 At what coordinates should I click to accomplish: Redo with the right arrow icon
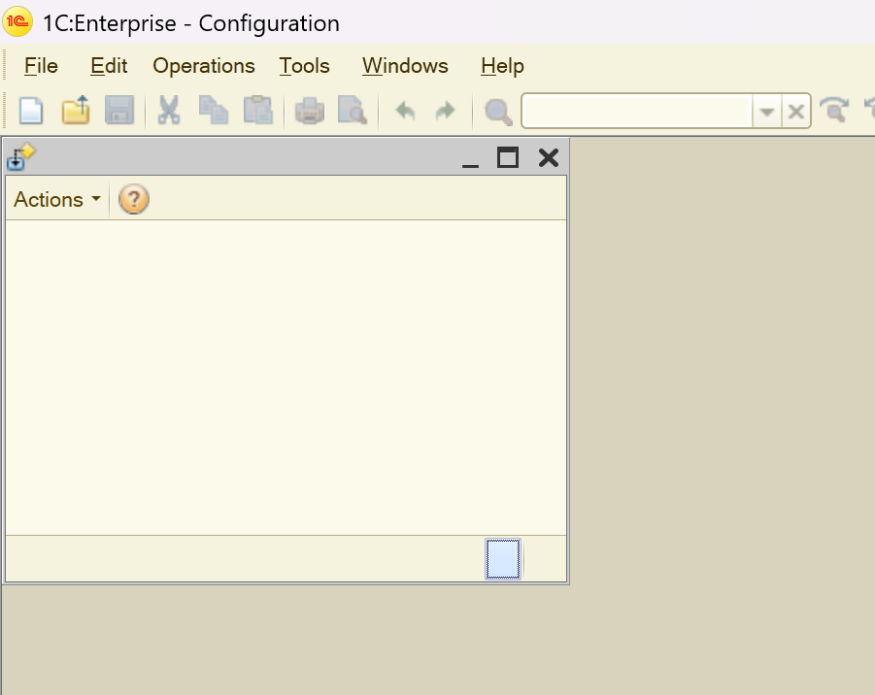(x=445, y=111)
